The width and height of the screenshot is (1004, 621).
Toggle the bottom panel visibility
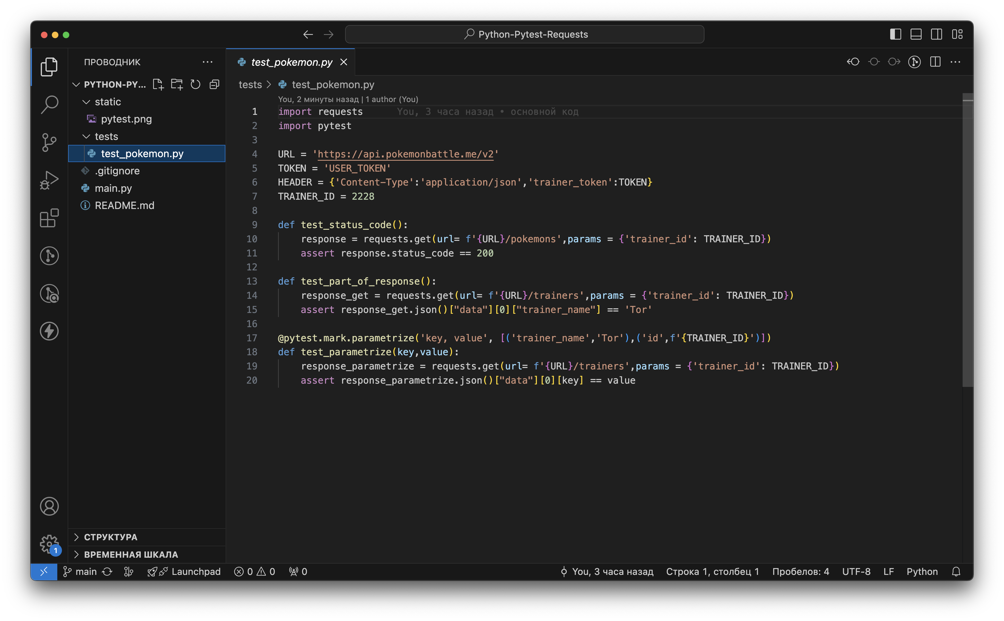point(916,34)
